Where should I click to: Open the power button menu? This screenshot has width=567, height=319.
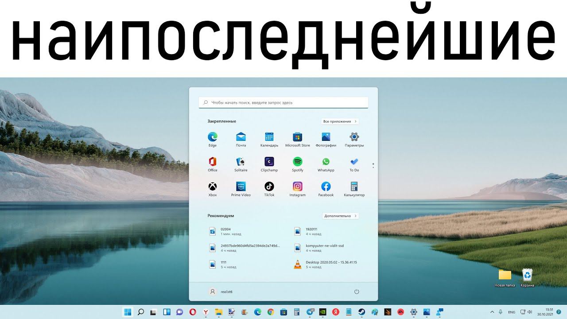(x=357, y=292)
